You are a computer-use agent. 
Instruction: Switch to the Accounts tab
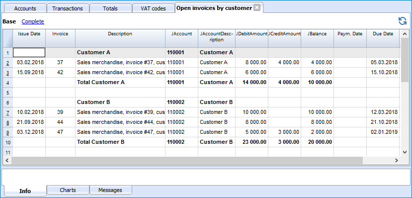coord(25,8)
